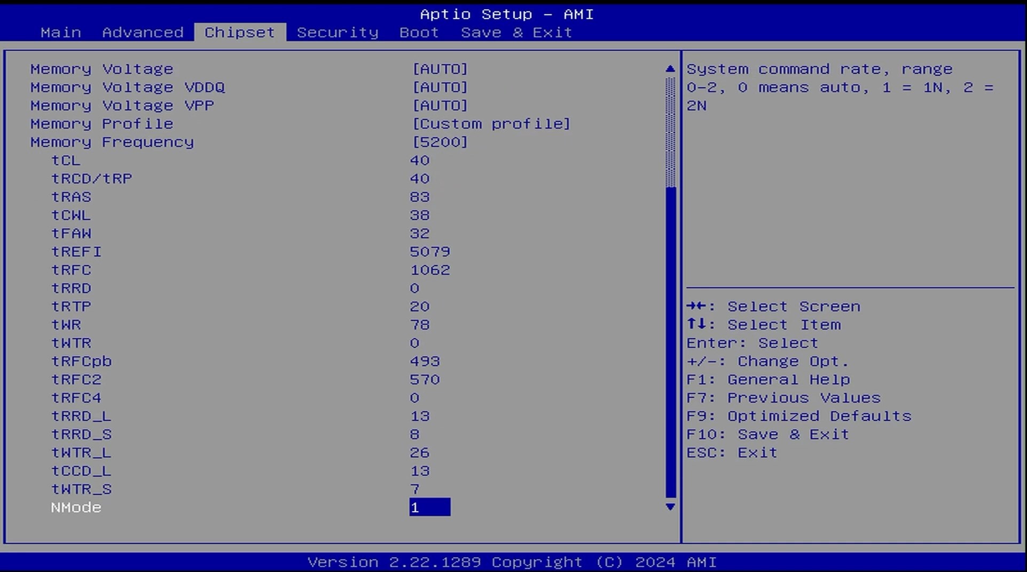Click the scroll down arrow icon
The width and height of the screenshot is (1027, 572).
coord(670,507)
